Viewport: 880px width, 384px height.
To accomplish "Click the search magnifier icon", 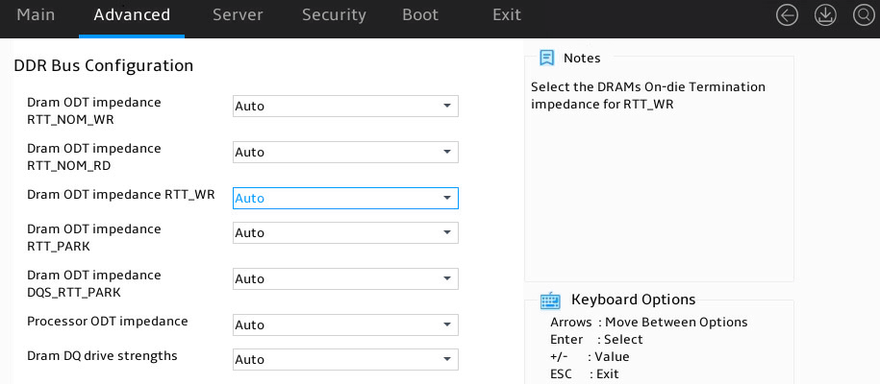I will point(863,15).
